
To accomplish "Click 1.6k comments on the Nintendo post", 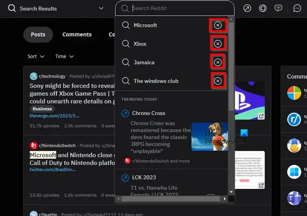I will 80,195.
